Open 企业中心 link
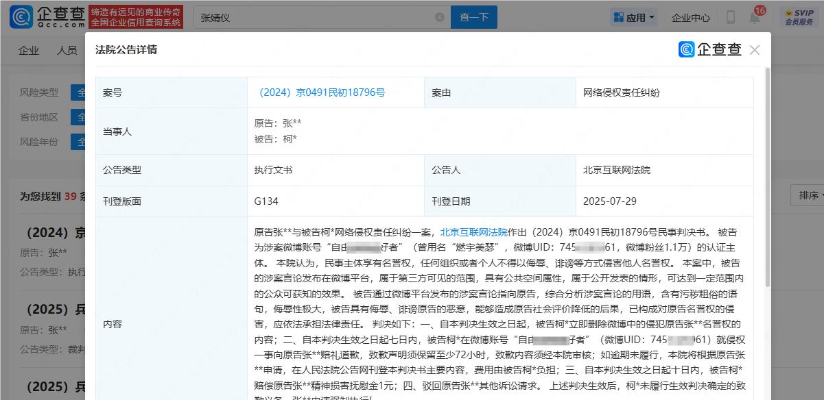This screenshot has height=400, width=824. [690, 18]
